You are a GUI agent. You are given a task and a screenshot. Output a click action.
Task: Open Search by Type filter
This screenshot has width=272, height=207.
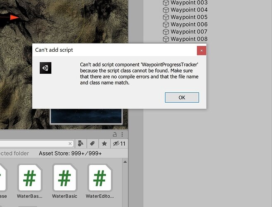coord(81,144)
